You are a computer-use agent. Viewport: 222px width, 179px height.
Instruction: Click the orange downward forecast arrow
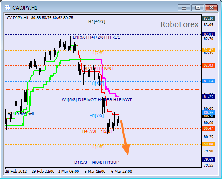click(x=125, y=138)
